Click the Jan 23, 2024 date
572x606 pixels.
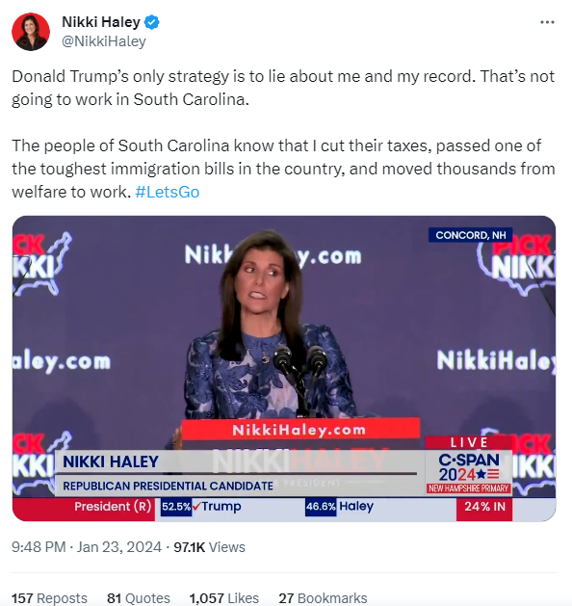click(119, 547)
